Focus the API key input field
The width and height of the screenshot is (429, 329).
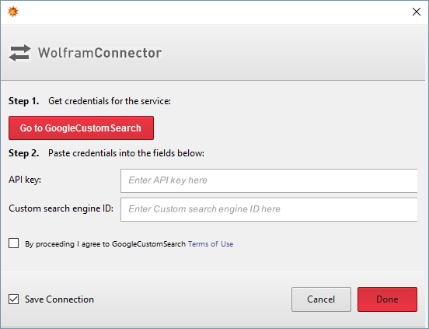(x=269, y=180)
